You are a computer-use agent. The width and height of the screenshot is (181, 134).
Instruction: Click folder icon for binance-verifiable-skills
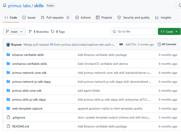tap(8, 54)
